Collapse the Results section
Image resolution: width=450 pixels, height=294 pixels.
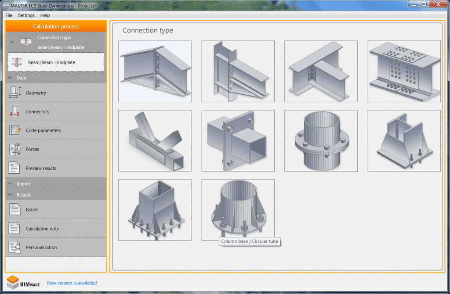(x=10, y=194)
